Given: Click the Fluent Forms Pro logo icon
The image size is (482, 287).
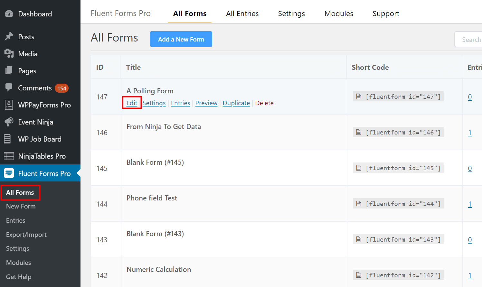Looking at the screenshot, I should pyautogui.click(x=9, y=173).
